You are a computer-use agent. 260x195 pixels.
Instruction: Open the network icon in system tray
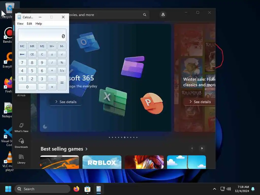222,189
